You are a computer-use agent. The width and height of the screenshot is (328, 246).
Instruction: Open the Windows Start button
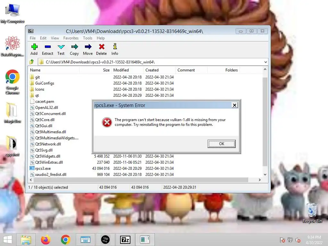coord(8,240)
